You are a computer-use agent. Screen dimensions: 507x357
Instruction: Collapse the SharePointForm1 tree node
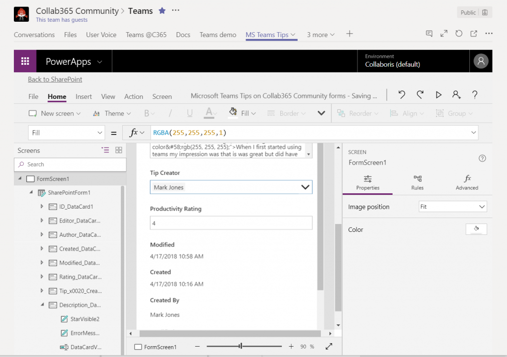point(31,192)
